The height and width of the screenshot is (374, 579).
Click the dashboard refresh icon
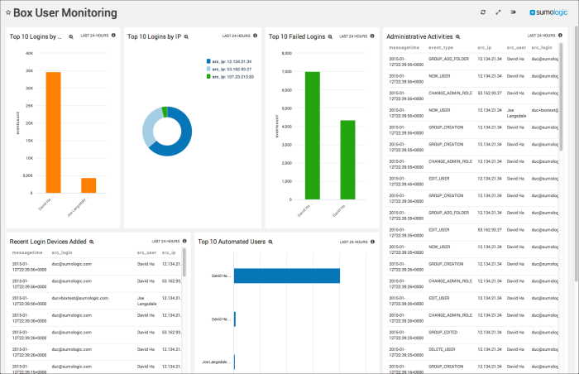[482, 12]
